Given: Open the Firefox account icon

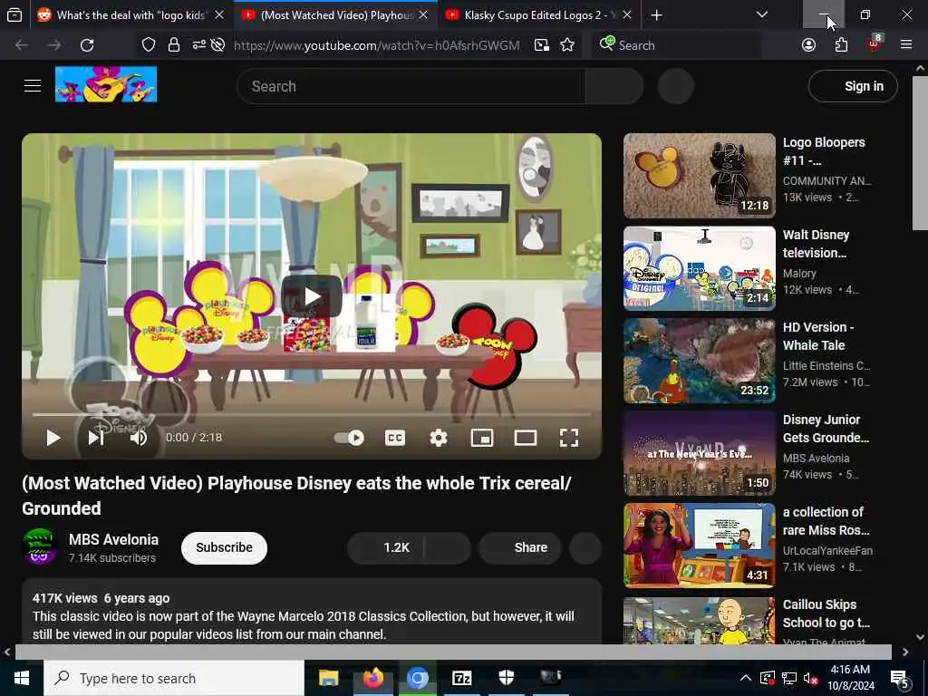Looking at the screenshot, I should [x=808, y=45].
